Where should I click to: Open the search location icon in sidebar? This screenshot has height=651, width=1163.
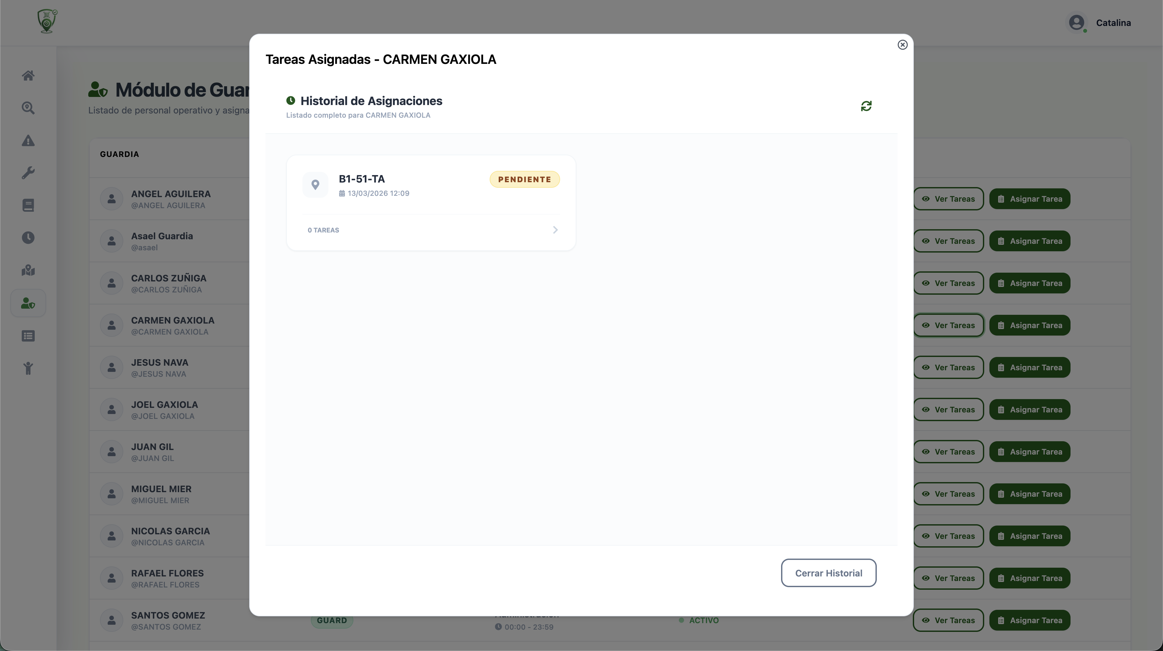[28, 108]
